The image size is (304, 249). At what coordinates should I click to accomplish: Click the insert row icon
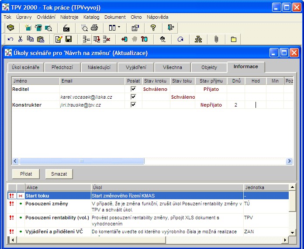[86, 39]
